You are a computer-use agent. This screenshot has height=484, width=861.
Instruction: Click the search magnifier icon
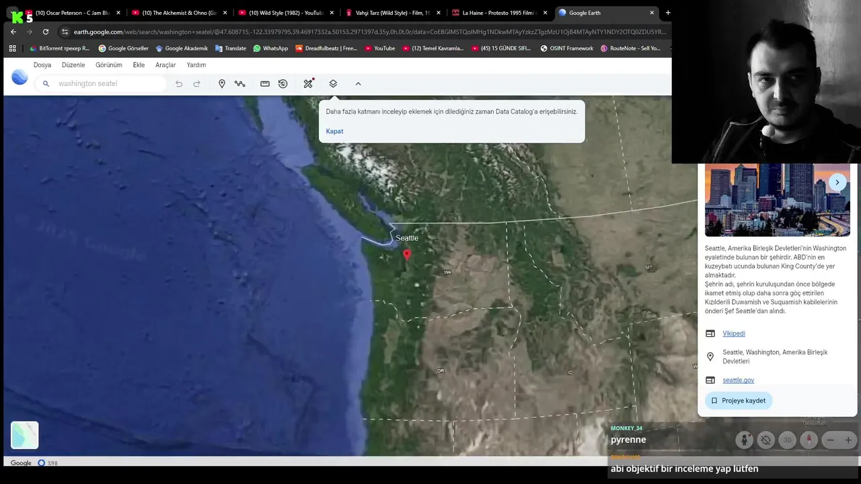coord(46,83)
